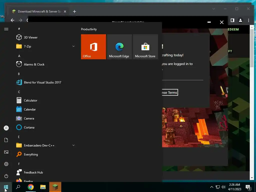Open a new Chrome tab
The height and width of the screenshot is (192, 256).
coord(74,11)
